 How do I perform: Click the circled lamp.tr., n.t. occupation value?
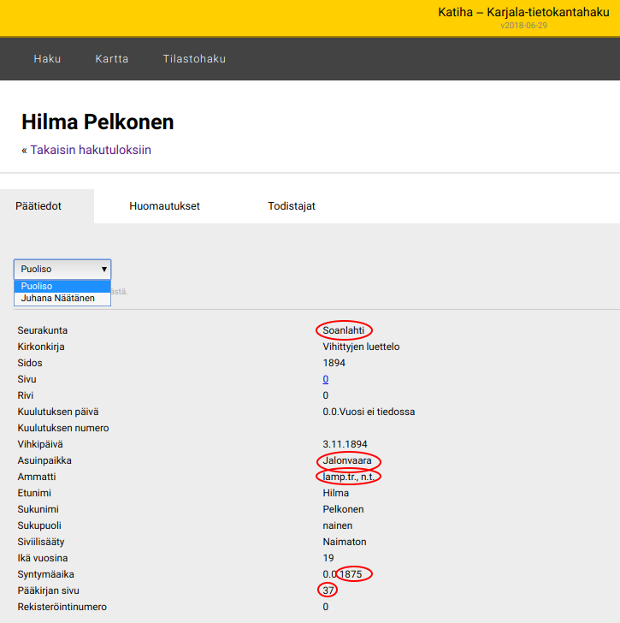(x=347, y=477)
